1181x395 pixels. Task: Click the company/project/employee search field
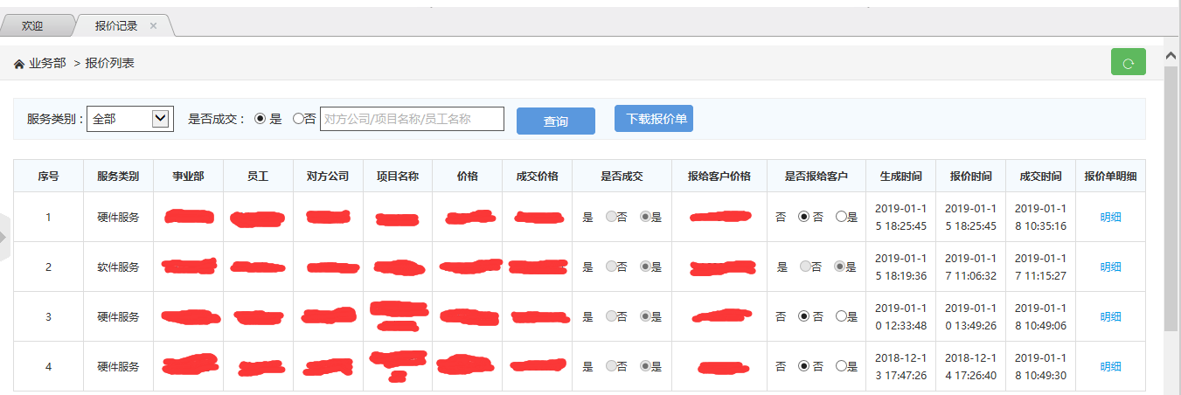tap(412, 119)
